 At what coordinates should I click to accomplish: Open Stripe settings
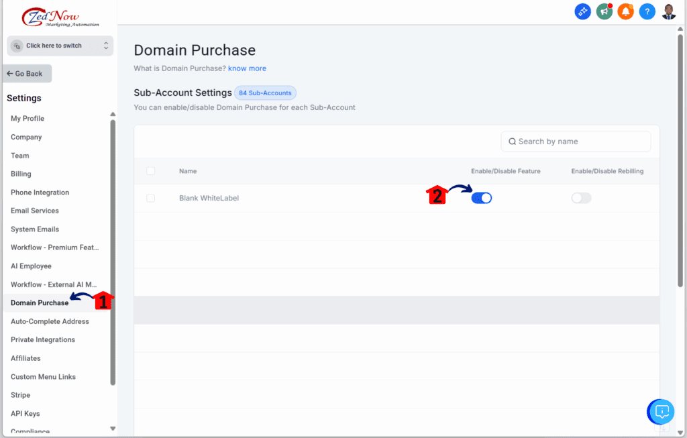[20, 395]
